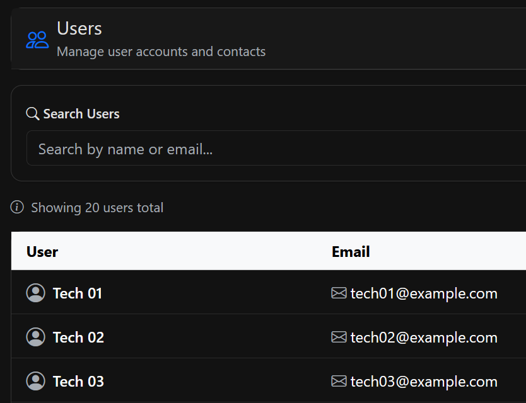The width and height of the screenshot is (526, 403).
Task: Click the blue Users group icon
Action: (x=37, y=40)
